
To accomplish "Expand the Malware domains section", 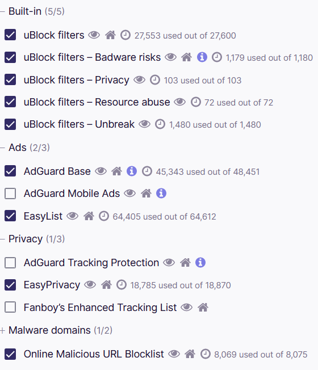I will click(2, 330).
